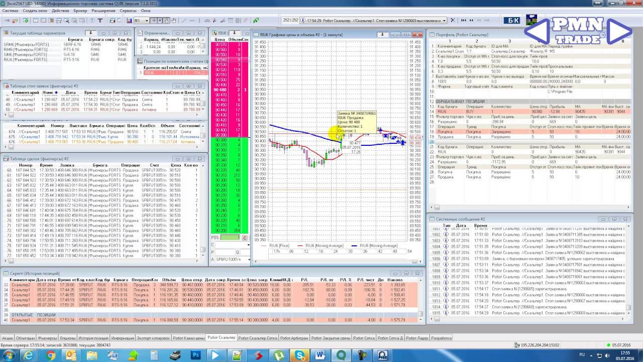
Task: Select the crosshair cursor tool
Action: click(x=154, y=21)
